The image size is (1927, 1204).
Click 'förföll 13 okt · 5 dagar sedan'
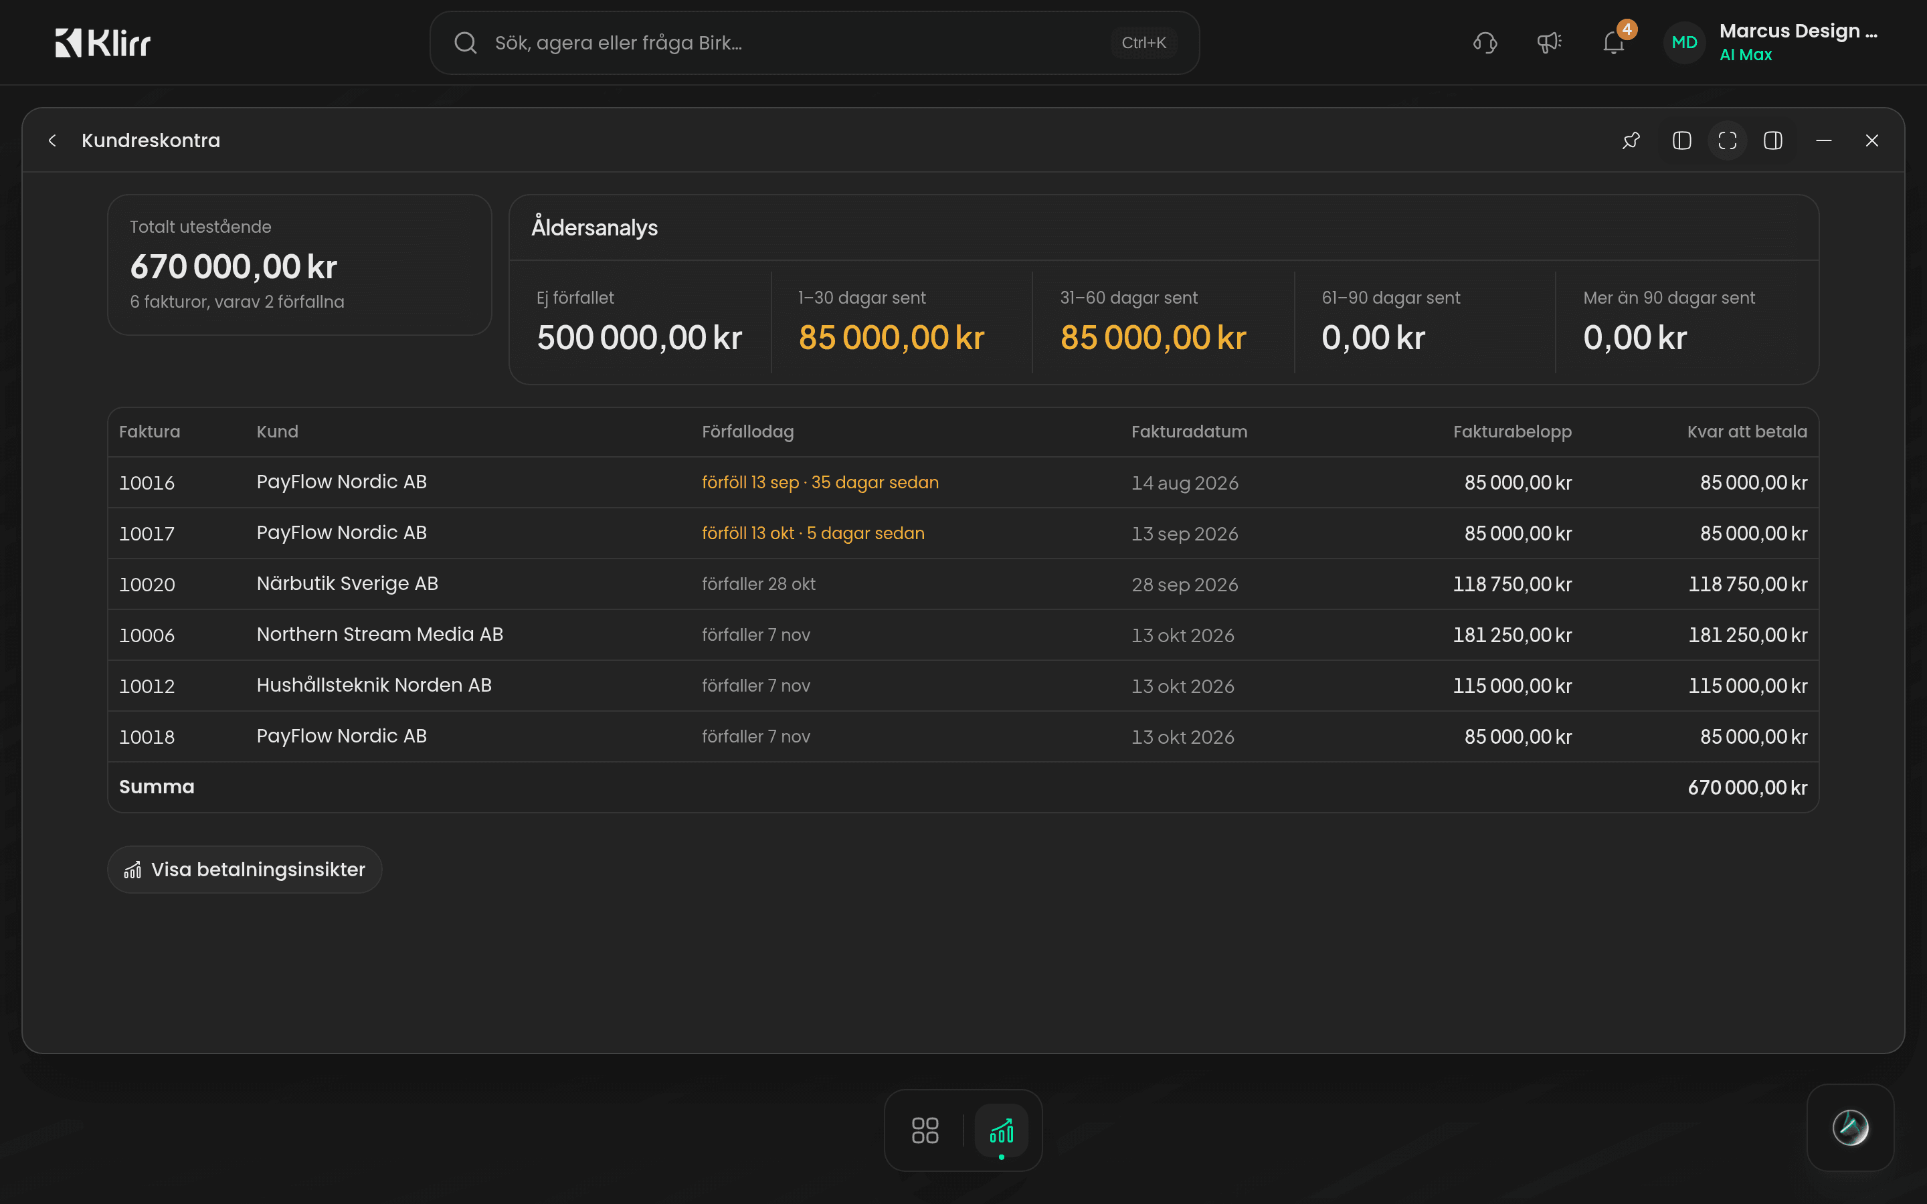813,534
